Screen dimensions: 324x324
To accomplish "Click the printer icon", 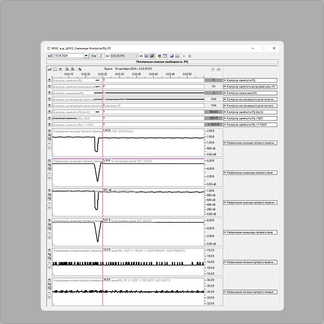I will click(x=177, y=56).
